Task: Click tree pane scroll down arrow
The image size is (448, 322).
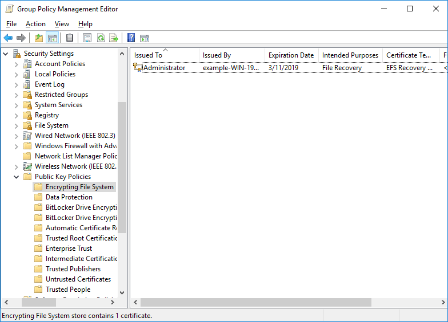Action: (x=122, y=293)
